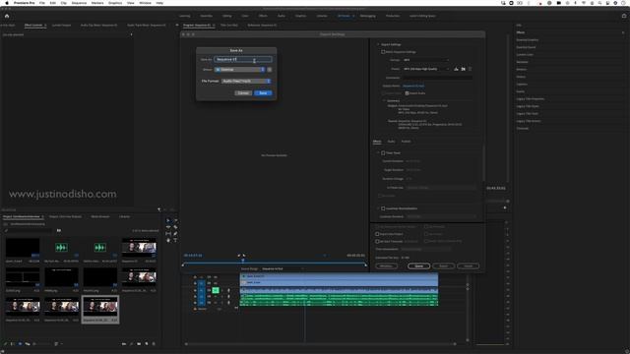
Task: Check Set Start Timecode option
Action: pos(377,241)
